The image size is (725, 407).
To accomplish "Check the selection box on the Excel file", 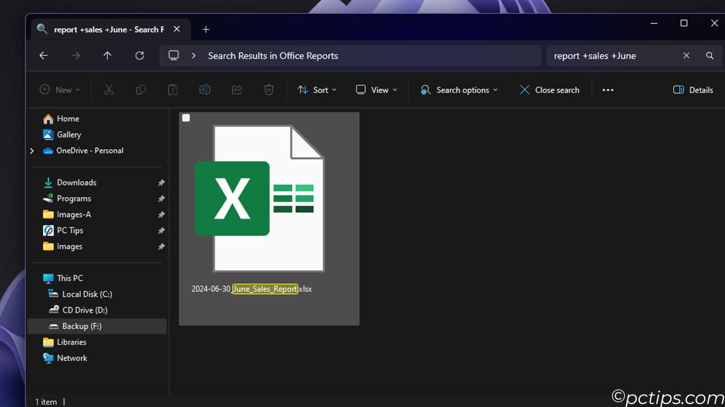I will click(x=185, y=118).
